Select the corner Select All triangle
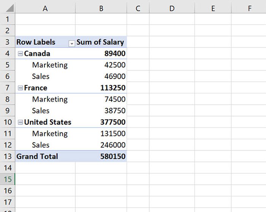Image resolution: width=266 pixels, height=212 pixels. [x=8, y=8]
